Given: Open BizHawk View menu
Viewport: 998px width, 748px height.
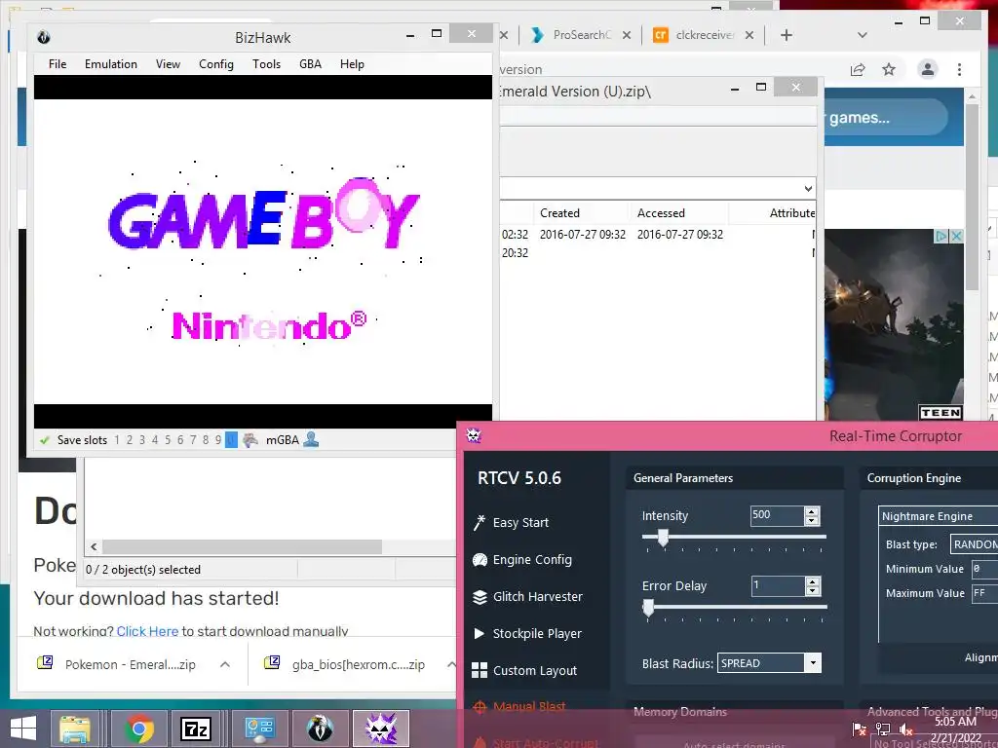Looking at the screenshot, I should (x=168, y=64).
